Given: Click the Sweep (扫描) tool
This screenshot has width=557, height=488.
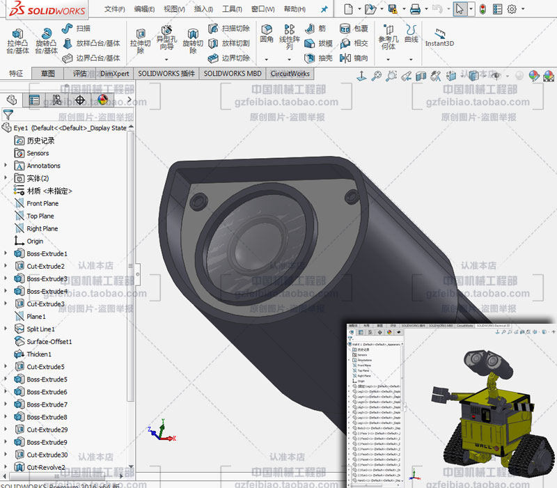Looking at the screenshot, I should (76, 29).
